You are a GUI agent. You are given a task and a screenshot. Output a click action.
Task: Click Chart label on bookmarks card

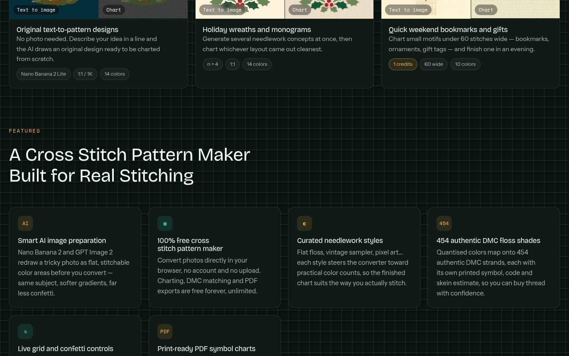(486, 10)
